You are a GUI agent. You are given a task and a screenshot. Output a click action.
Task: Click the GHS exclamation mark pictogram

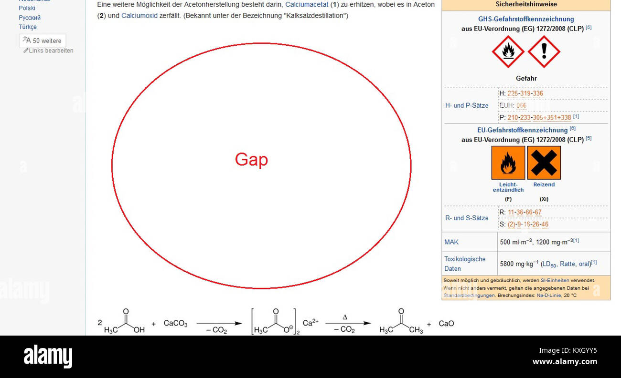click(544, 51)
